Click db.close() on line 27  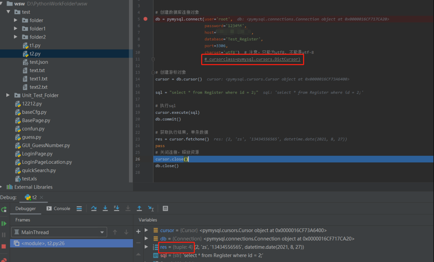click(167, 166)
